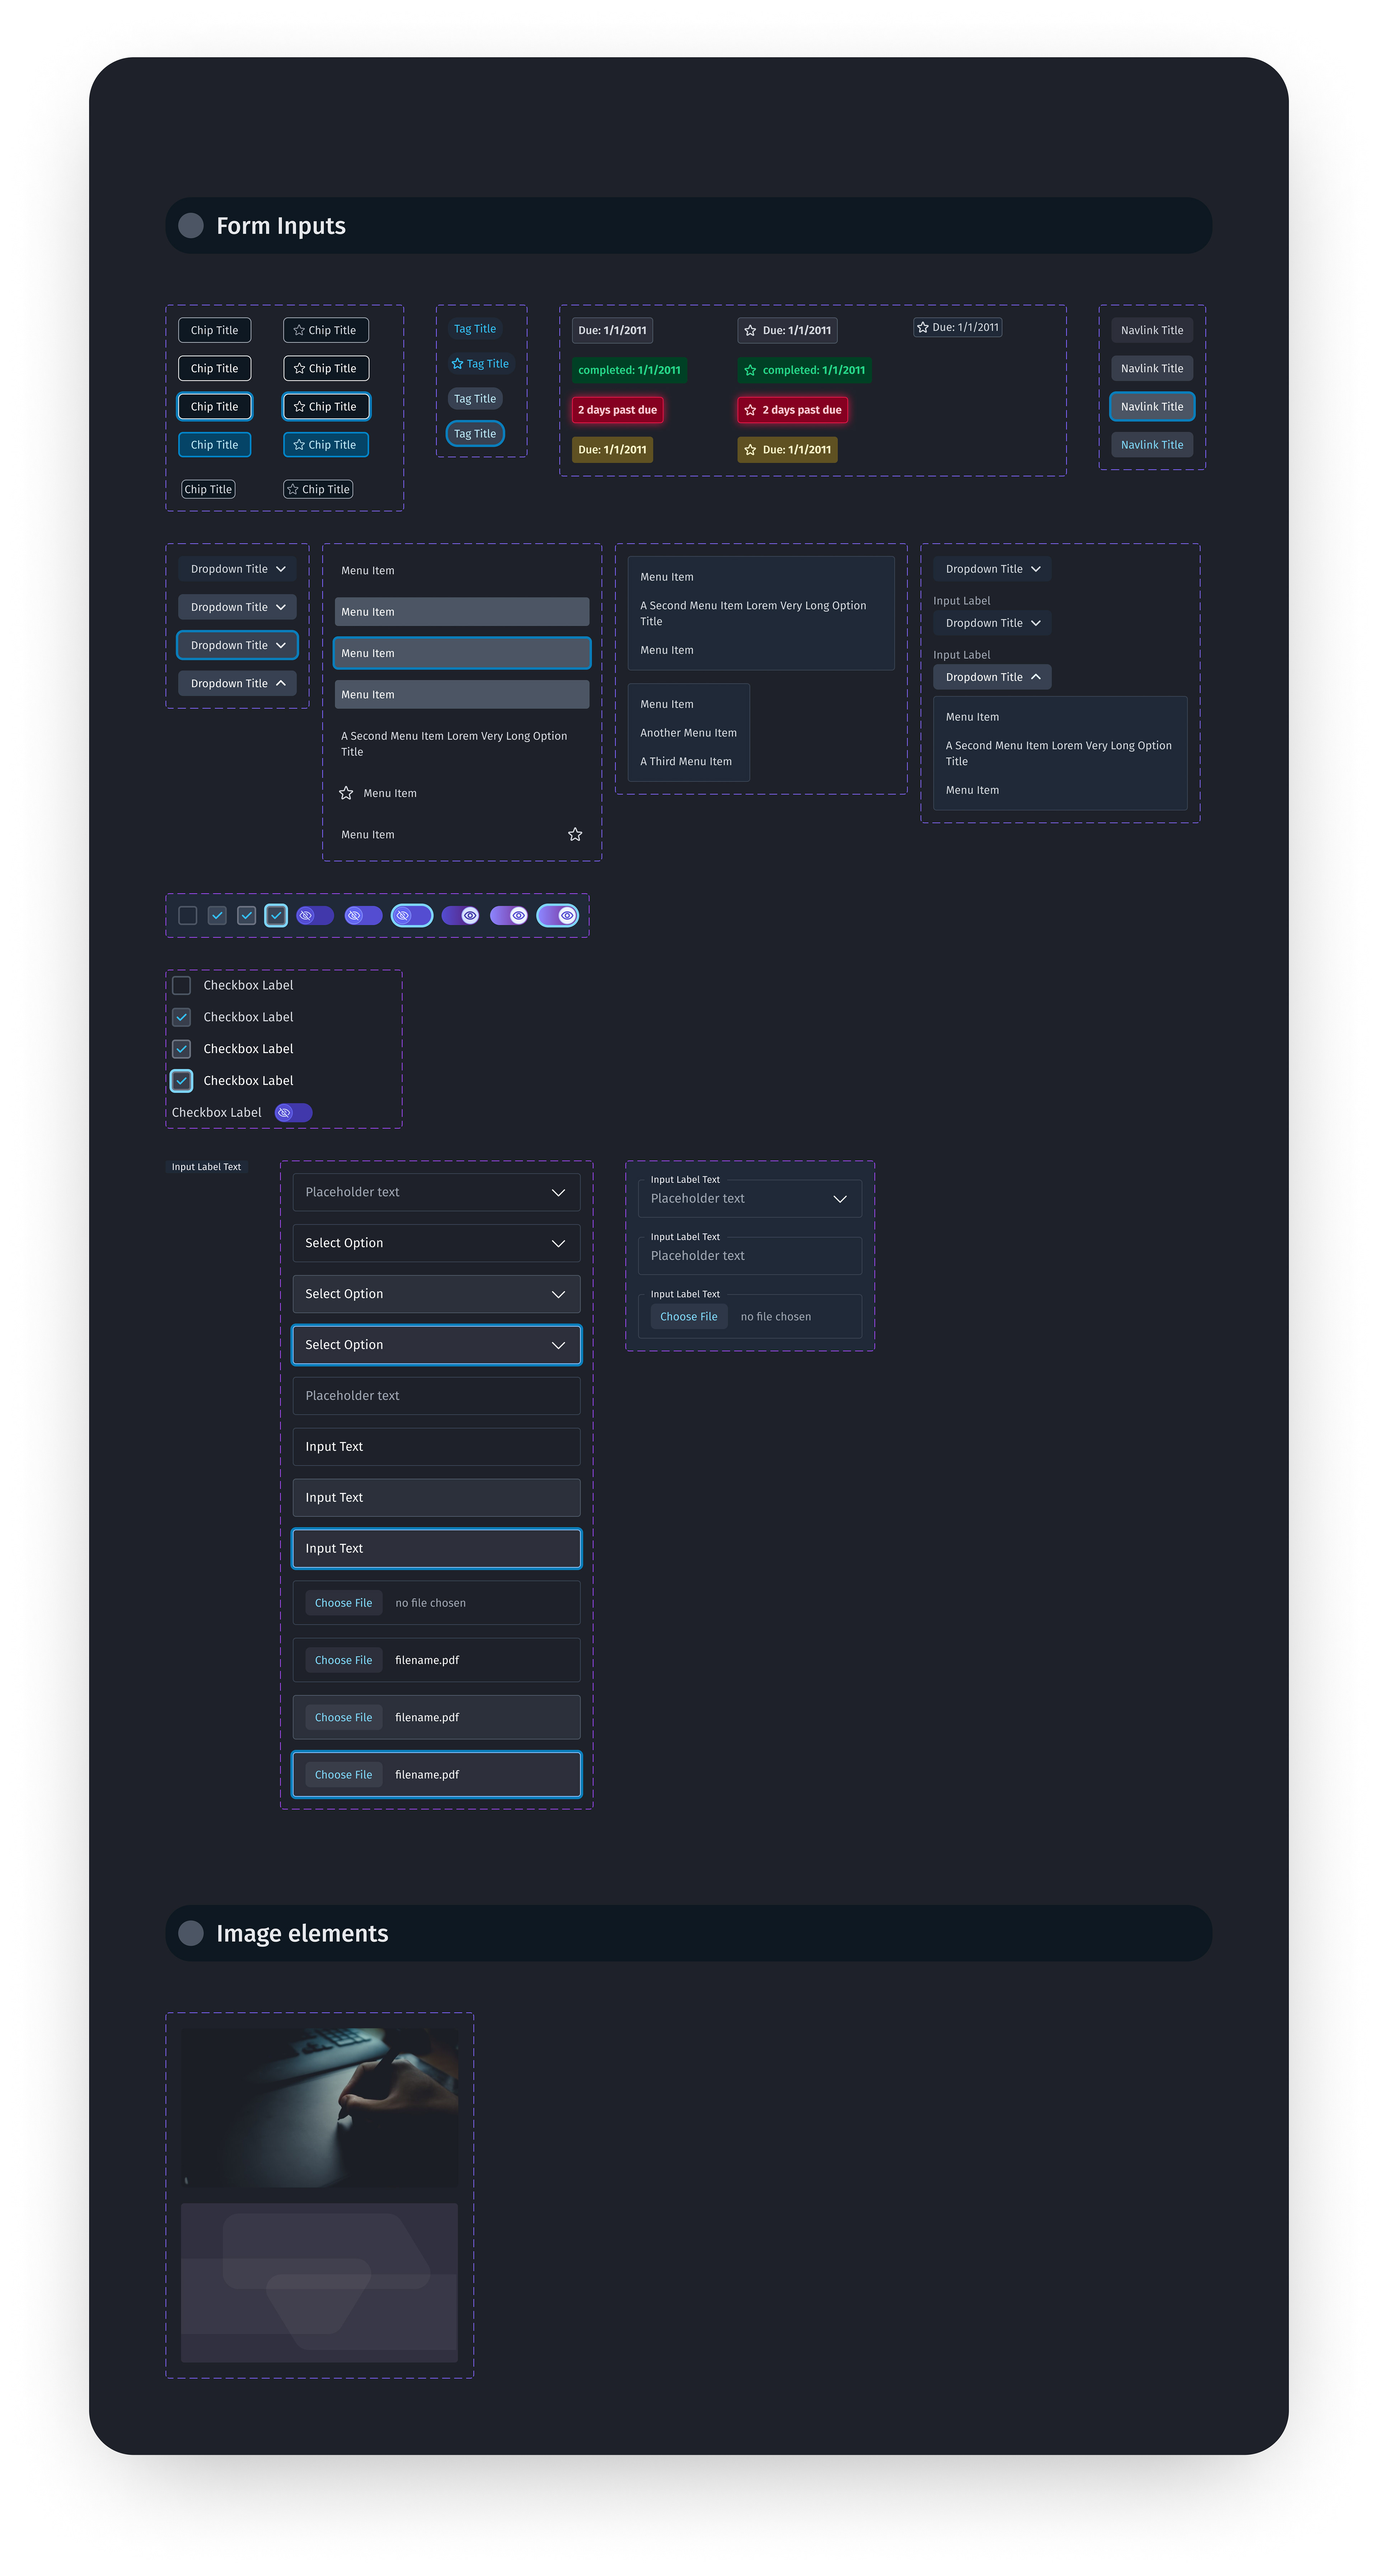1378x2576 pixels.
Task: Click star icon left of Menu Item text
Action: pyautogui.click(x=346, y=793)
